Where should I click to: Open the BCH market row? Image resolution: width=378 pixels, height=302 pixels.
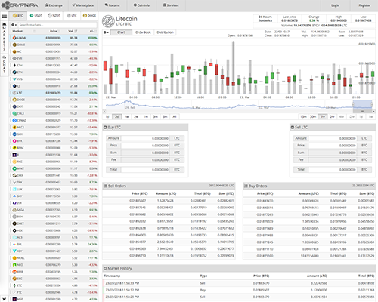[x=54, y=217]
